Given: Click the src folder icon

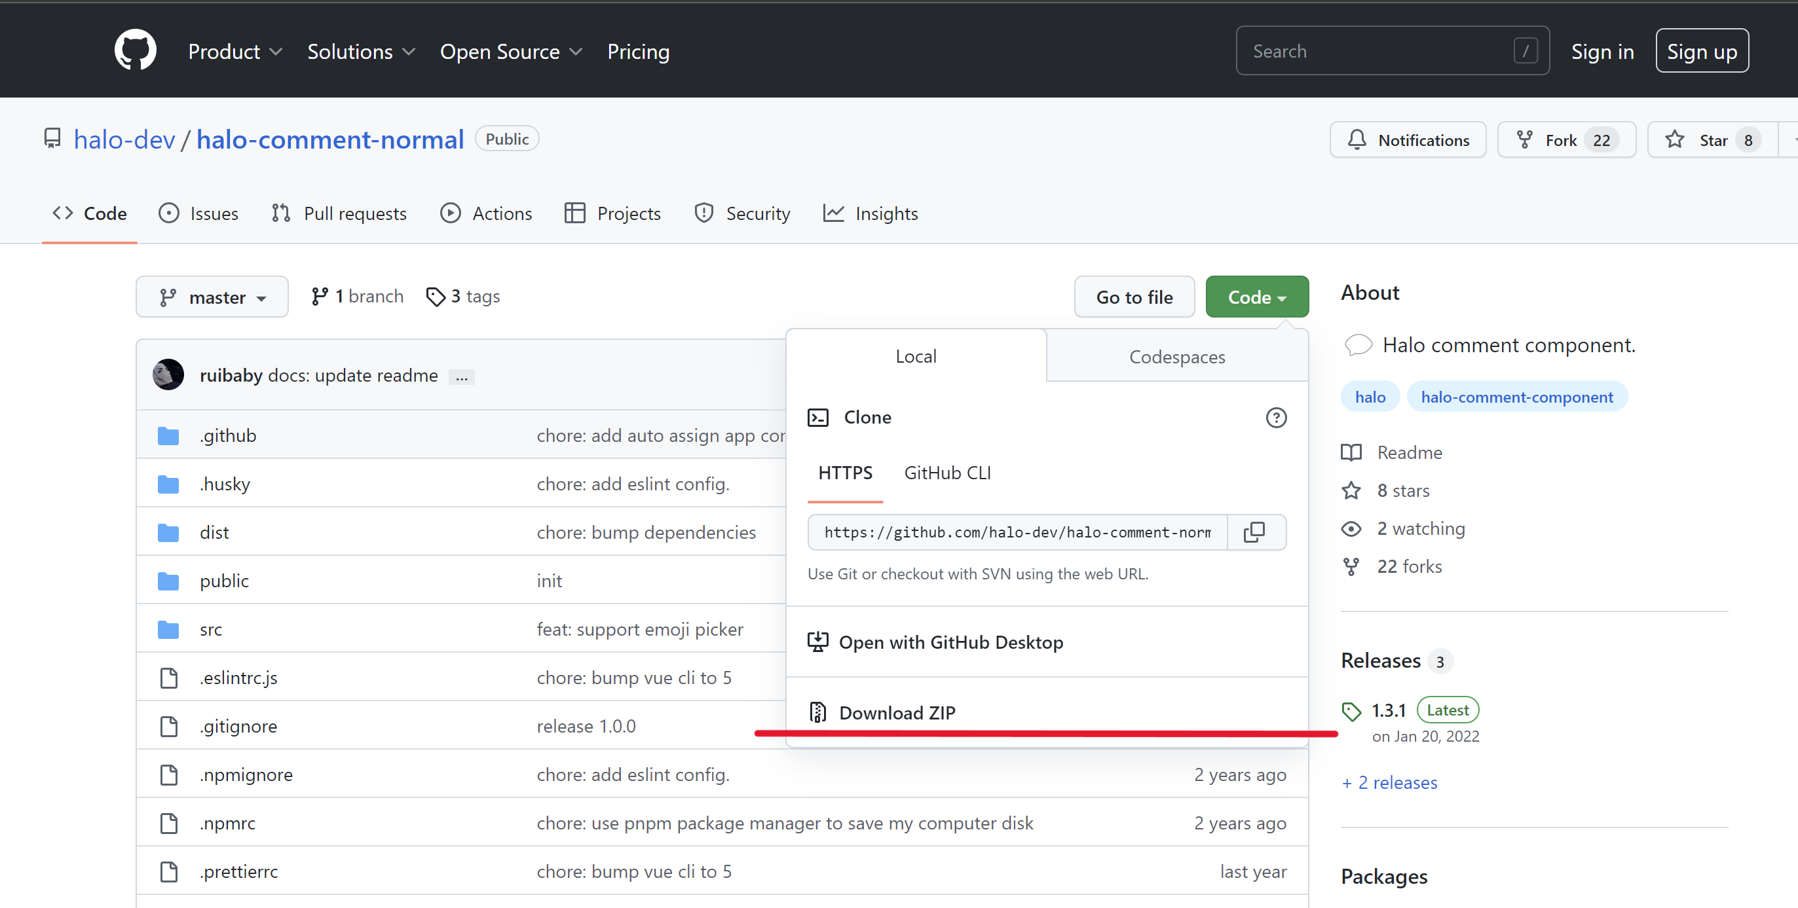Looking at the screenshot, I should pos(168,629).
